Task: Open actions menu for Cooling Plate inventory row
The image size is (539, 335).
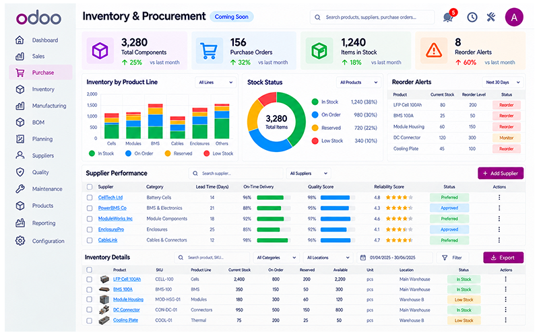Action: click(x=505, y=320)
